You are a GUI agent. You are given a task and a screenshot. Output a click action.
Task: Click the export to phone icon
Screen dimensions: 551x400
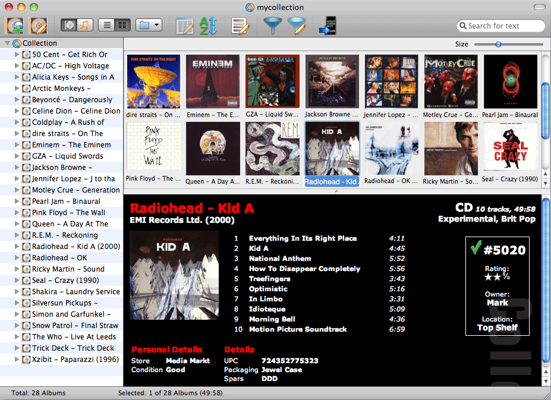328,26
